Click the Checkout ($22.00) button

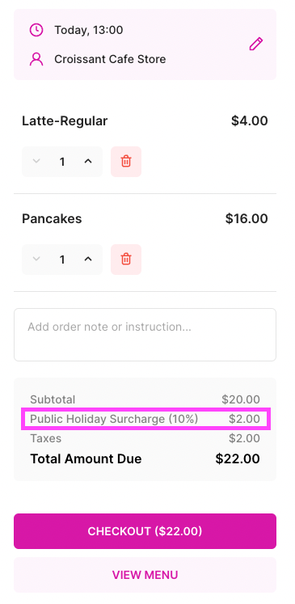click(145, 531)
